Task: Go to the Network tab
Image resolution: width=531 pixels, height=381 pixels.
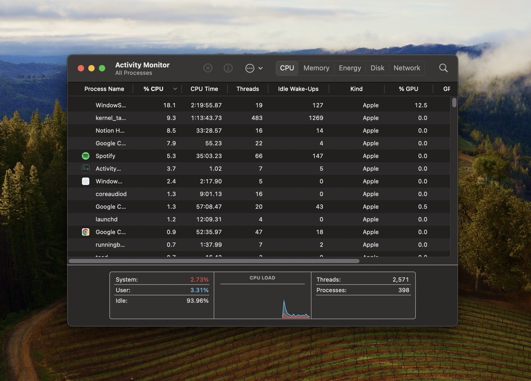Action: tap(407, 68)
